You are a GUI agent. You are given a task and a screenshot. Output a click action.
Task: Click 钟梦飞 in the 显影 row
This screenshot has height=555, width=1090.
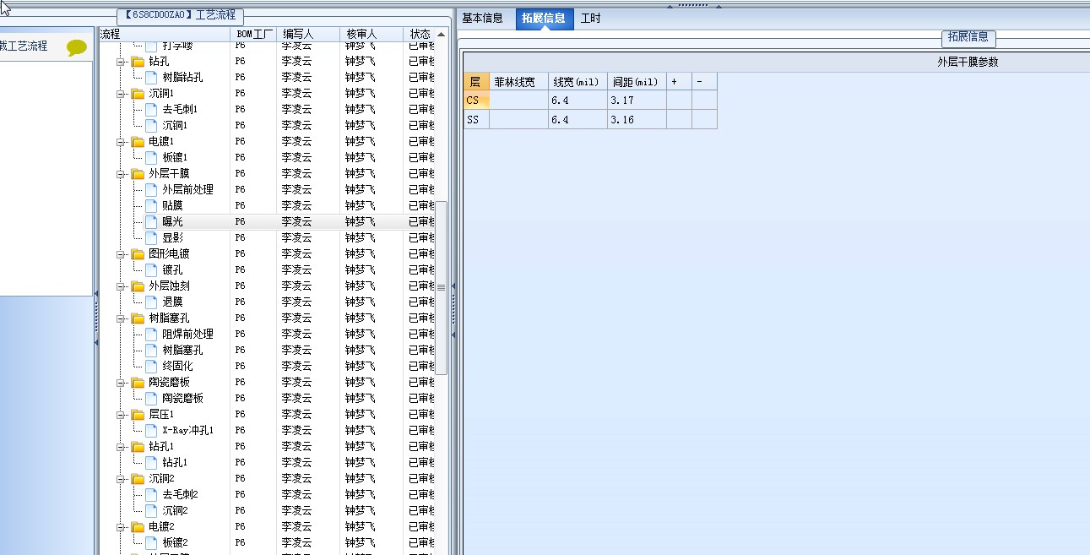coord(360,238)
